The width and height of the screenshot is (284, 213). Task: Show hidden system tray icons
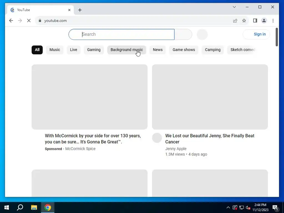[x=228, y=207]
